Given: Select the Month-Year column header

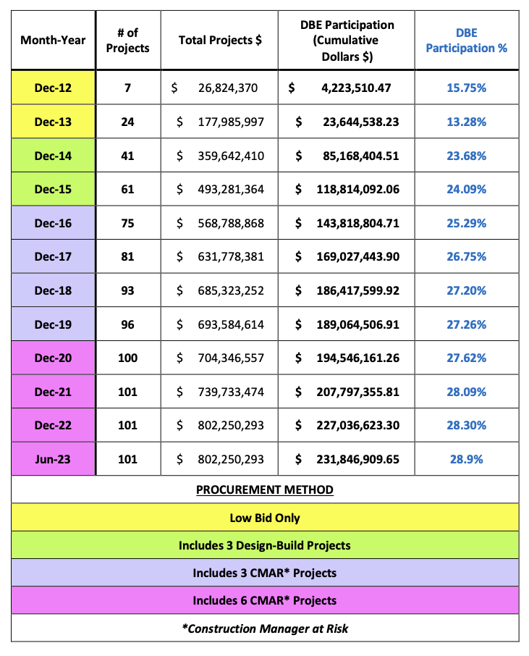Looking at the screenshot, I should click(x=53, y=40).
